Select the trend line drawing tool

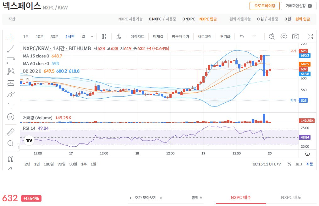point(11,49)
